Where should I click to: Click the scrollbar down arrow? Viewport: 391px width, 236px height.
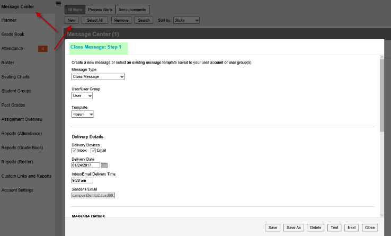[x=382, y=215]
